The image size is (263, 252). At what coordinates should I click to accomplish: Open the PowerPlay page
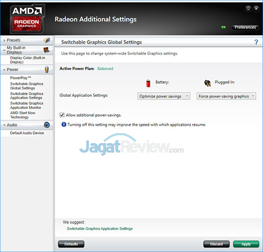[x=21, y=78]
